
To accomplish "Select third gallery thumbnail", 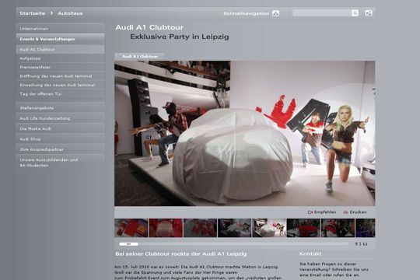I will 201,228.
